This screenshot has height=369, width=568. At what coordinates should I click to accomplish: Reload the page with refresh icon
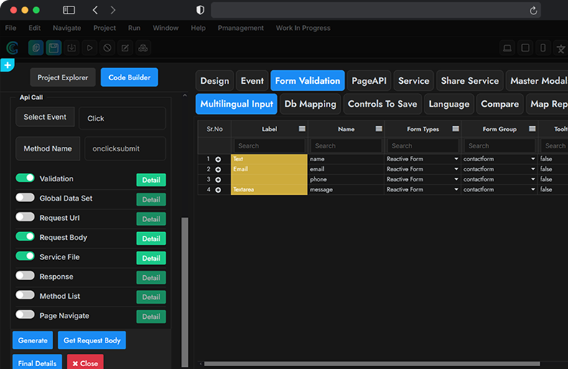[534, 11]
